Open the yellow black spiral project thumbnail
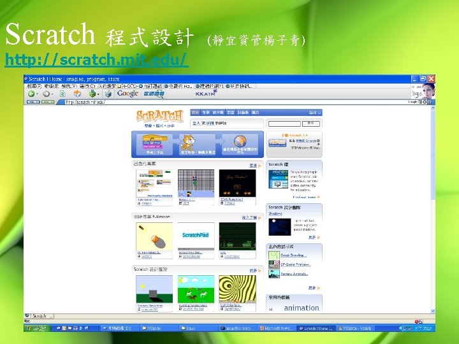Screen dimensions: 459x344 tap(237, 289)
